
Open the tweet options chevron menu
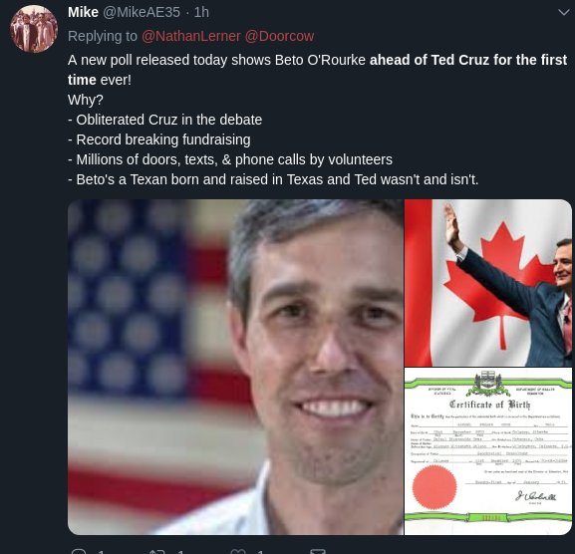coord(564,13)
